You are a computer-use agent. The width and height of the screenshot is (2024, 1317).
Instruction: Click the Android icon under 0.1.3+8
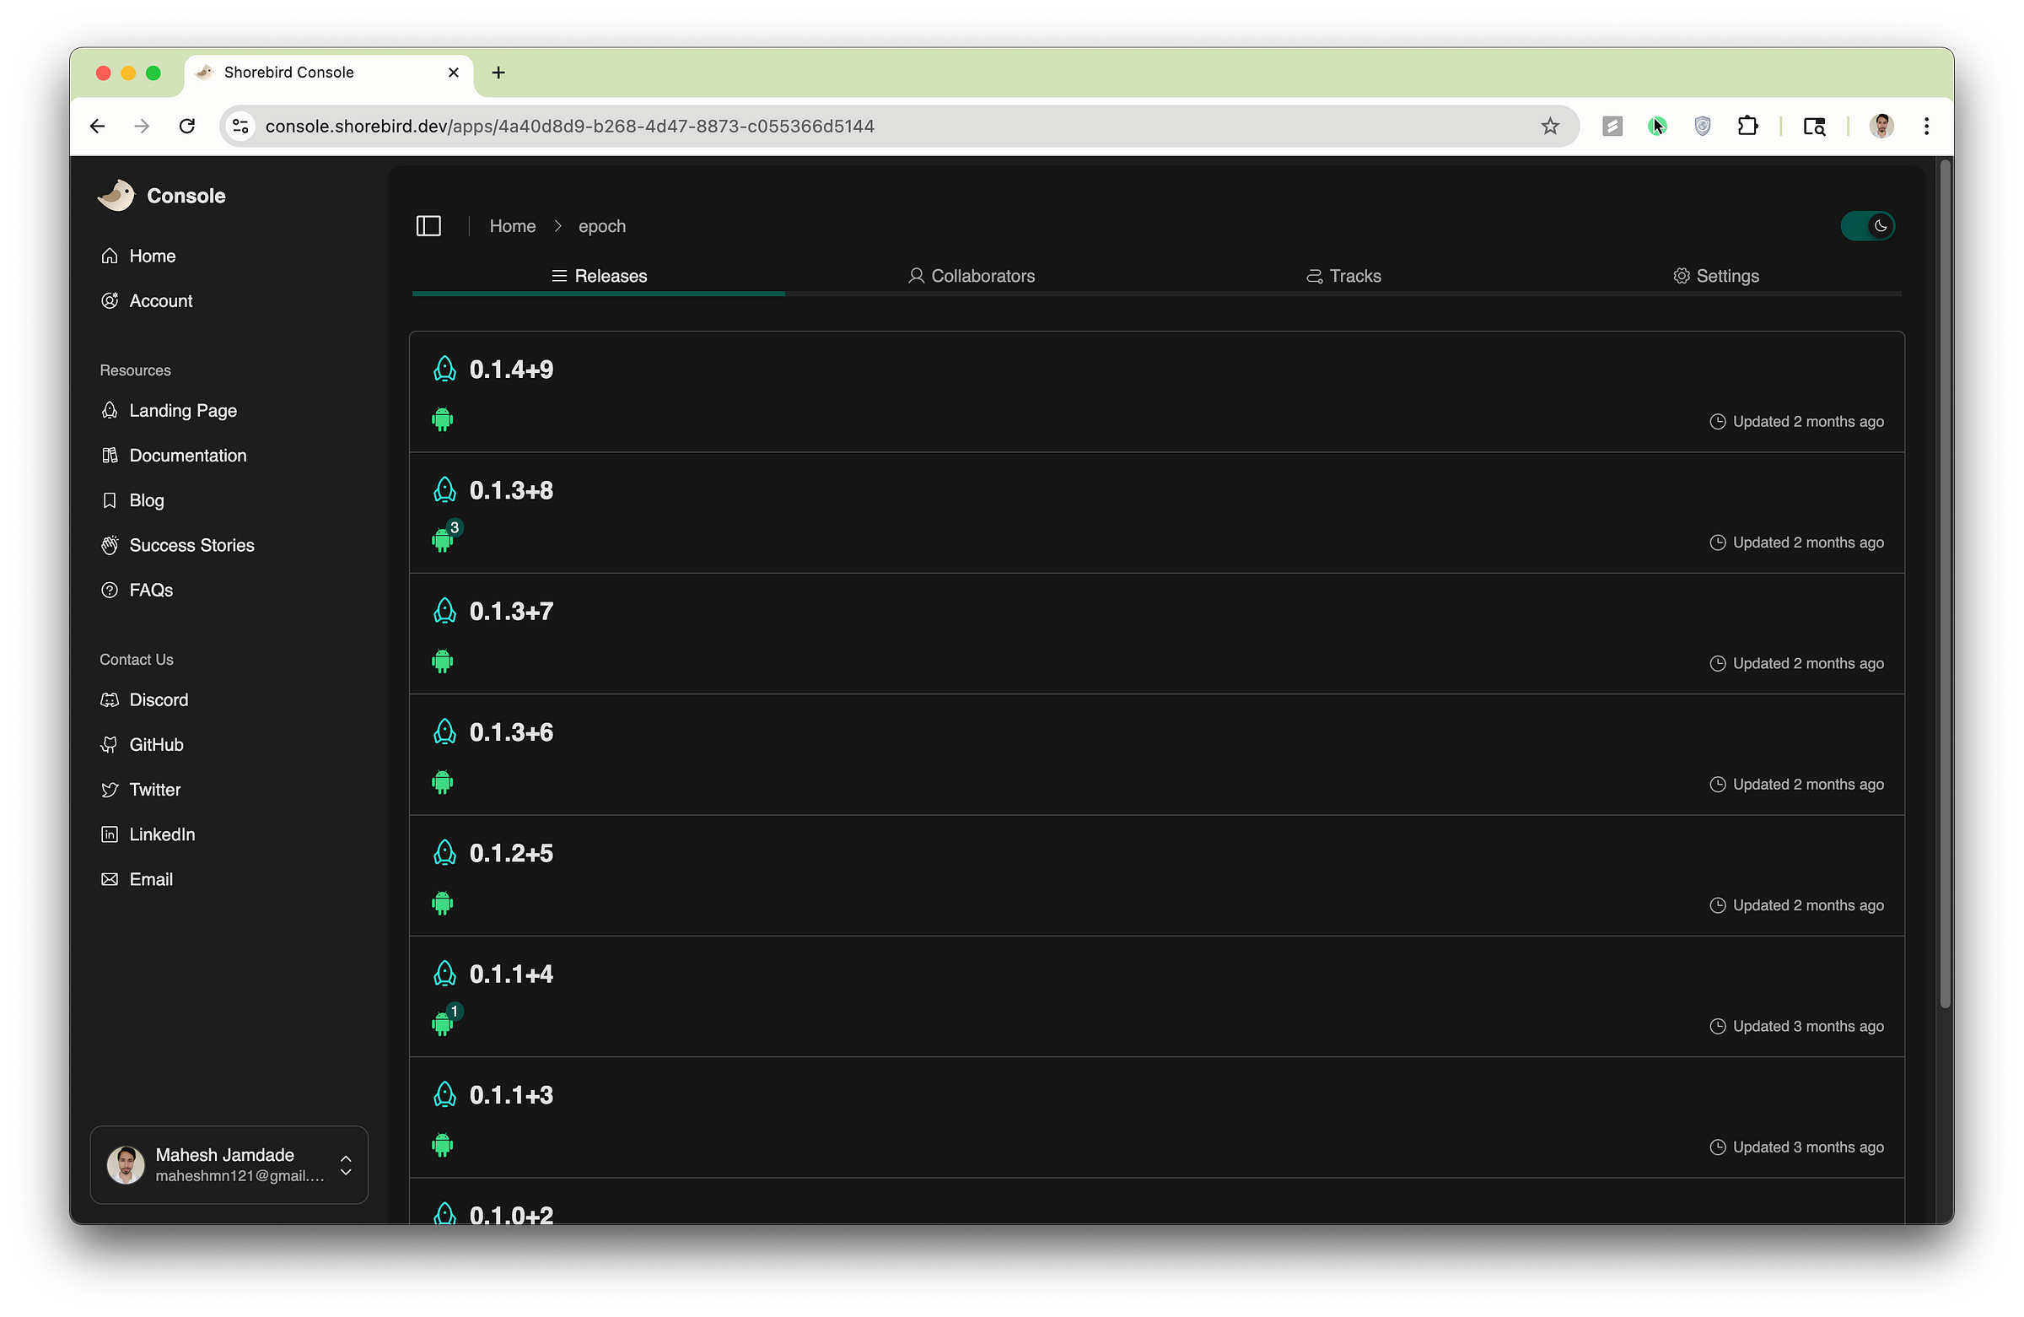442,540
